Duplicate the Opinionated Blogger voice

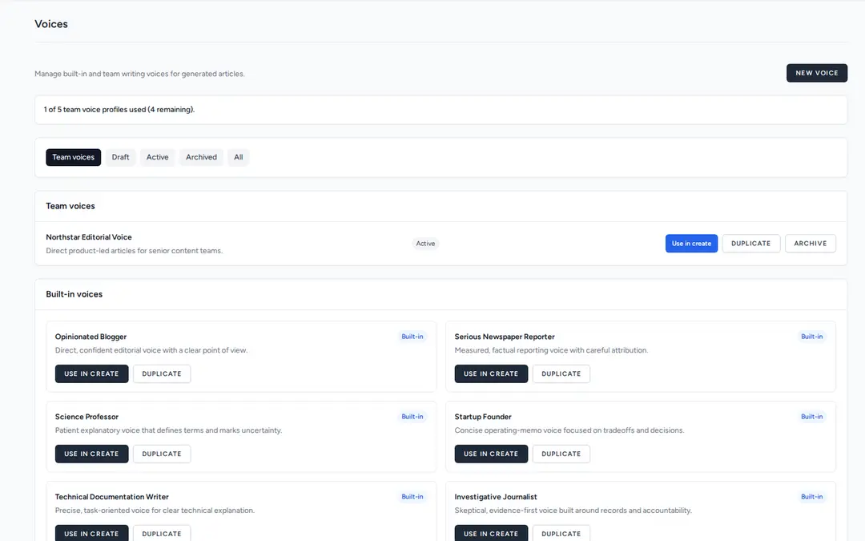click(162, 373)
